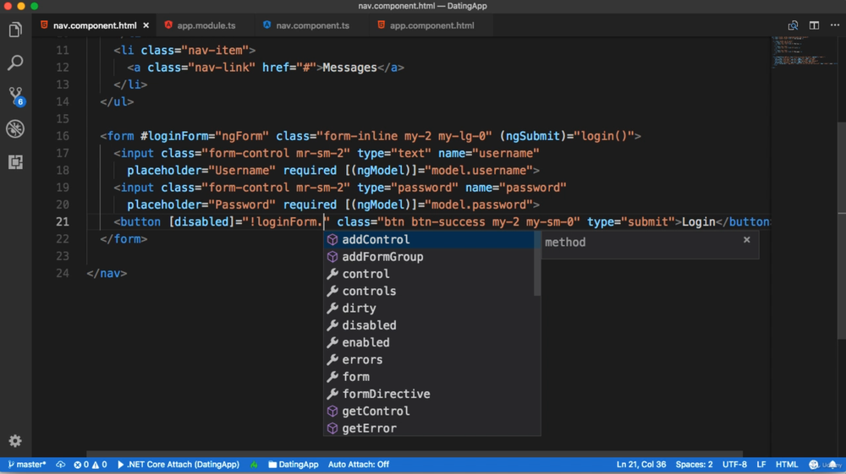Screen dimensions: 846x474
Task: Open the Debug sidebar icon
Action: (15, 128)
